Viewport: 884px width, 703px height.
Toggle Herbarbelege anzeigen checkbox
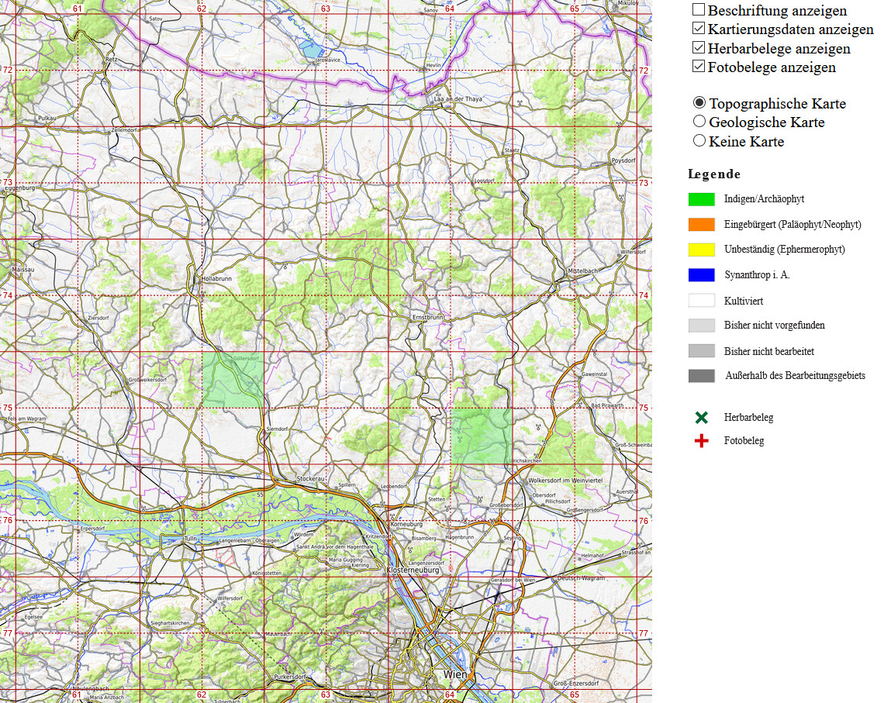[x=698, y=48]
